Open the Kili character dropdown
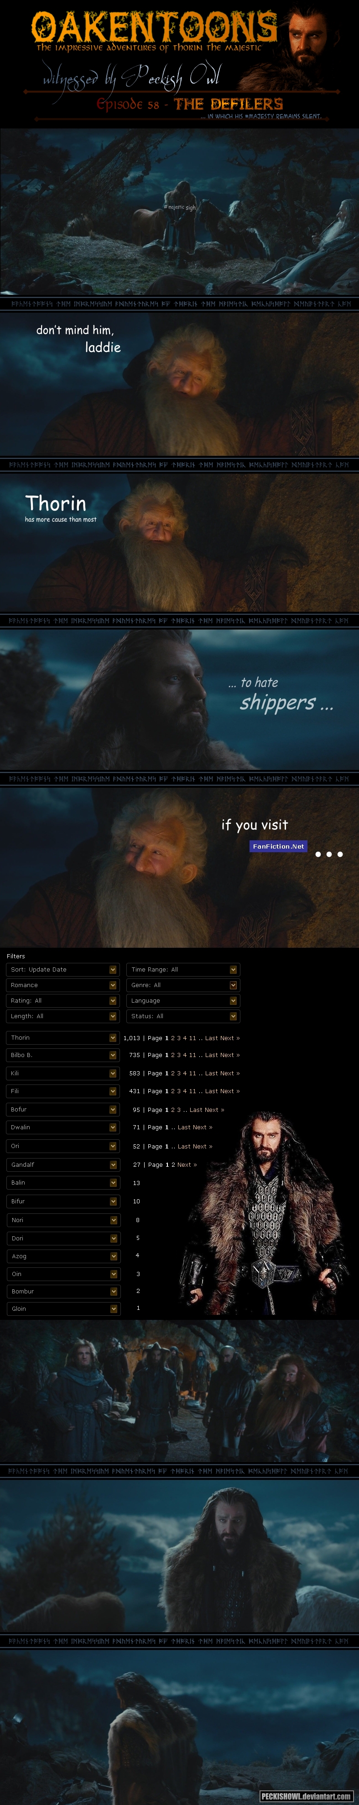This screenshot has width=359, height=1805. click(62, 1073)
